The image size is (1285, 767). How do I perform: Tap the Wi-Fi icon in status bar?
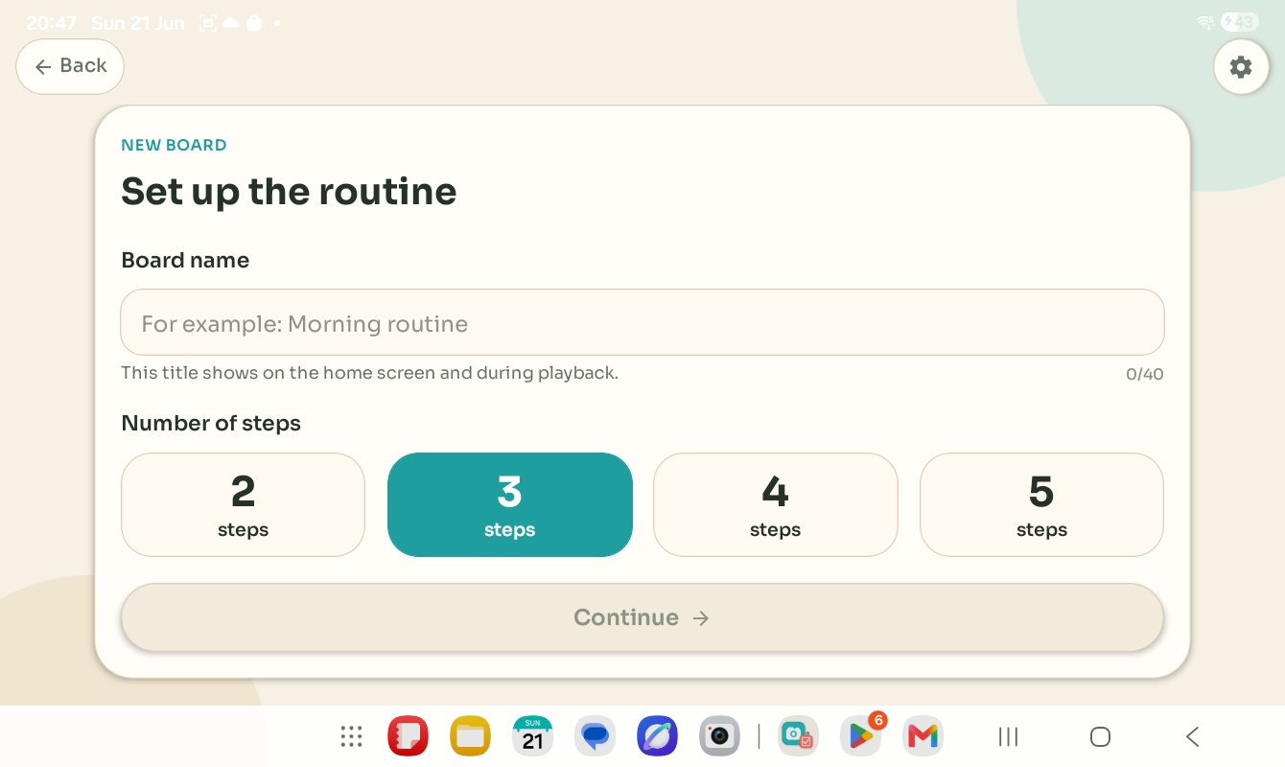tap(1206, 22)
